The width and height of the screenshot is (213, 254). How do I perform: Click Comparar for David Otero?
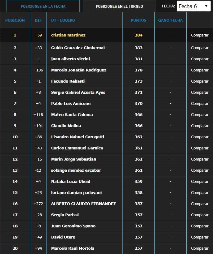[x=200, y=237]
